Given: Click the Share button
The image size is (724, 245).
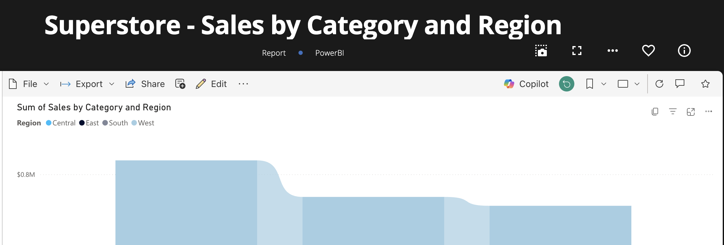Looking at the screenshot, I should click(145, 84).
